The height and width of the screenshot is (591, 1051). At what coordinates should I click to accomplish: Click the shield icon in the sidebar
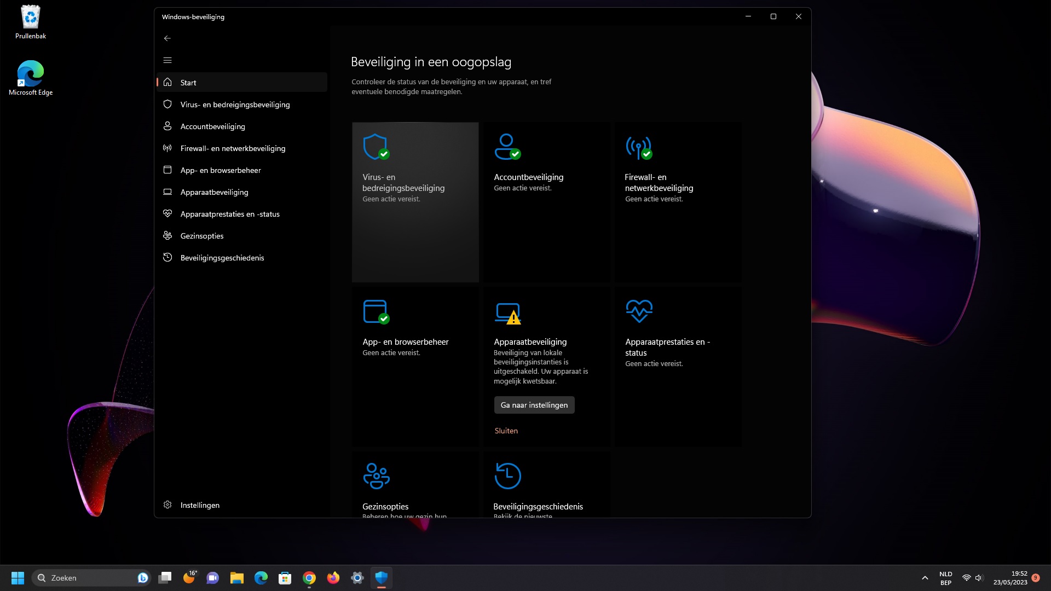coord(168,104)
